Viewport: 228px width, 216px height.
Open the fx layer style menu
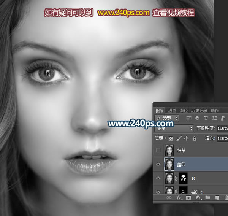(179, 198)
